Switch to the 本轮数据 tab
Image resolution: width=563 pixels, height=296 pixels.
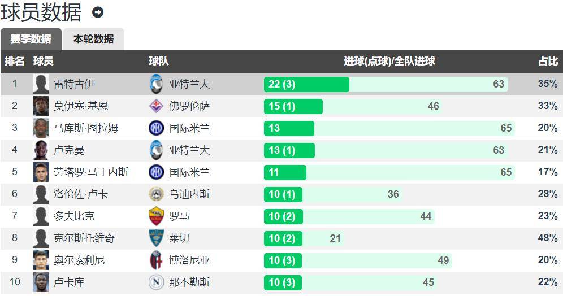[x=94, y=39]
